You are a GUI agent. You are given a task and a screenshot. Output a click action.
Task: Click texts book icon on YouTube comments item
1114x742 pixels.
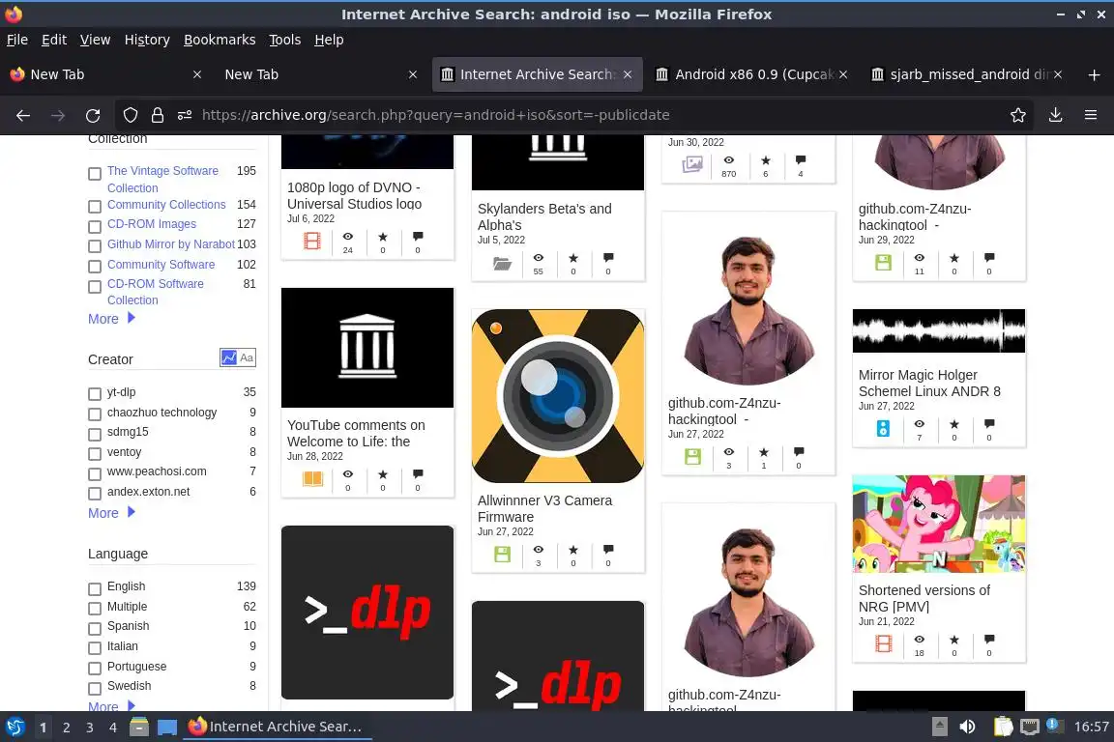click(x=312, y=478)
